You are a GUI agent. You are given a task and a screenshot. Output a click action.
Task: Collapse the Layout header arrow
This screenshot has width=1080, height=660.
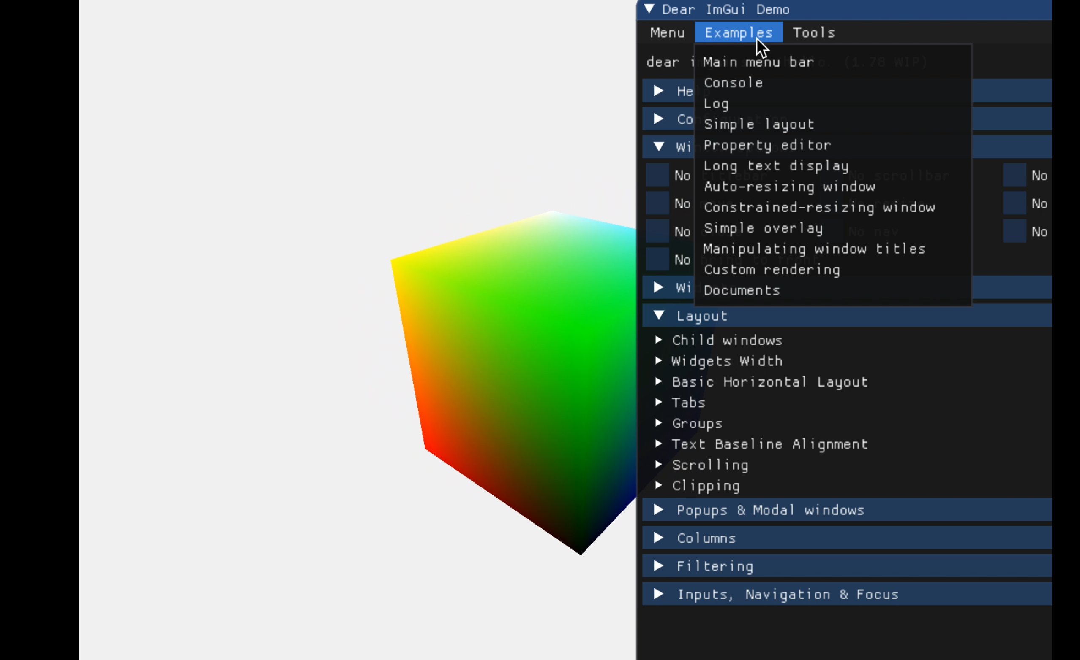click(x=658, y=316)
